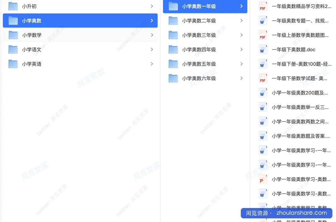Open file 小学一年级奥数两数之间
The image size is (336, 222).
(x=300, y=121)
